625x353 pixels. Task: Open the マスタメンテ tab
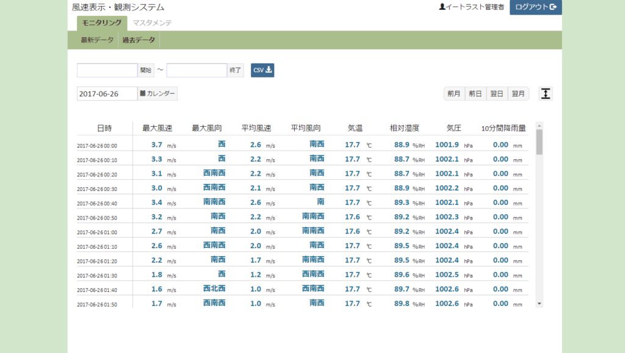point(152,23)
